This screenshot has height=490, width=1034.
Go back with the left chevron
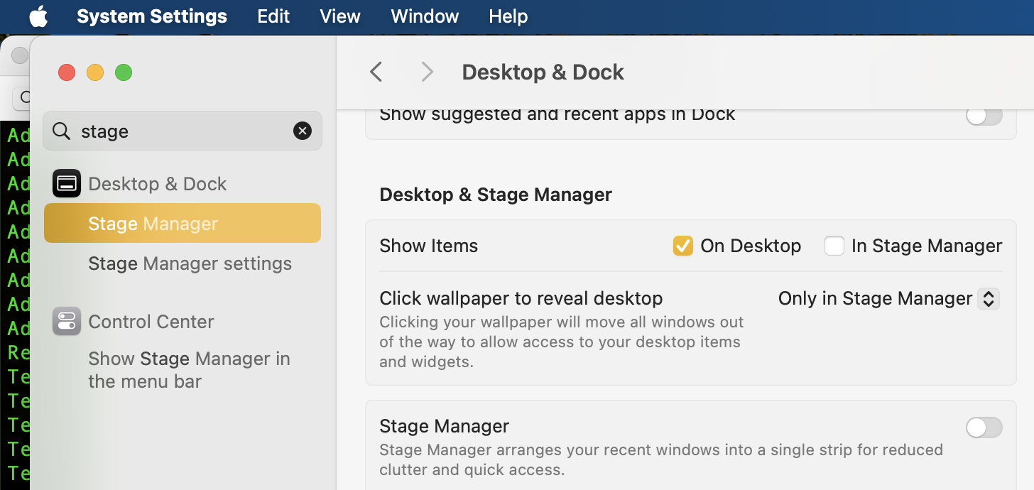click(376, 72)
